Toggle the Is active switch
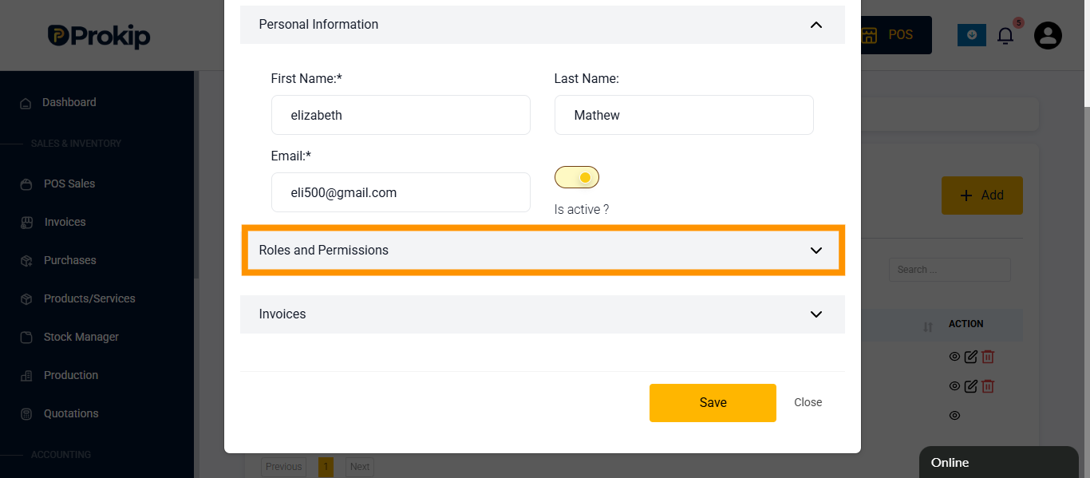The image size is (1090, 478). (x=576, y=177)
